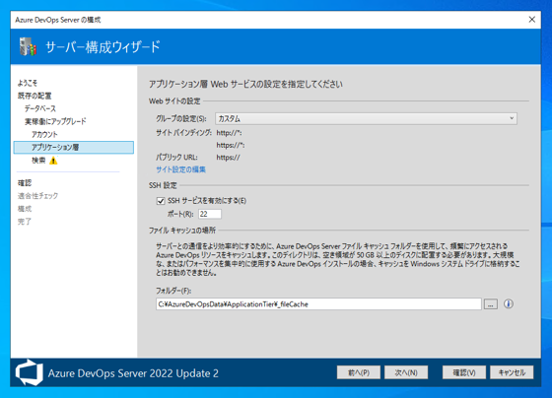Screen dimensions: 552x398
Task: Click the 構成 step label
Action: coord(25,209)
